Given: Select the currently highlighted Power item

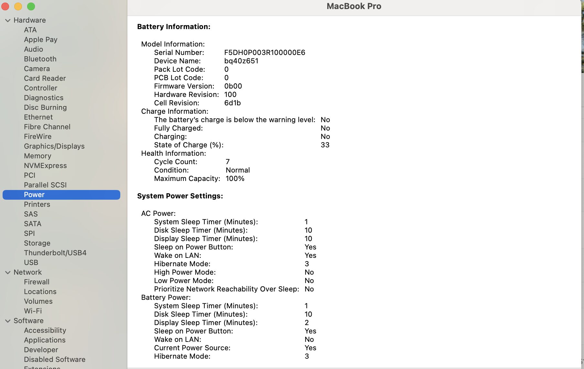Looking at the screenshot, I should click(34, 195).
